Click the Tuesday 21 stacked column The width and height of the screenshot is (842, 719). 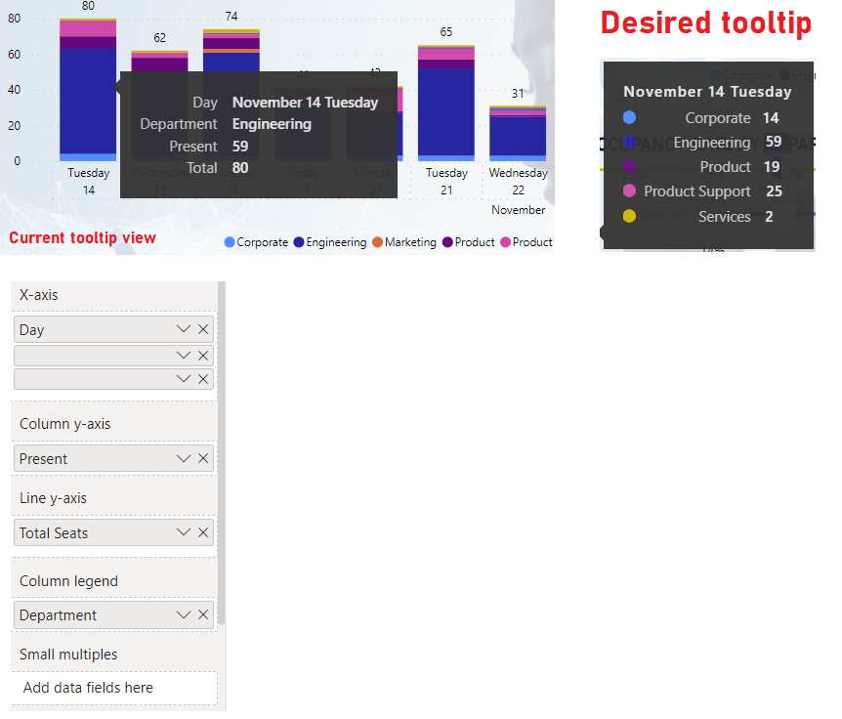(x=446, y=104)
